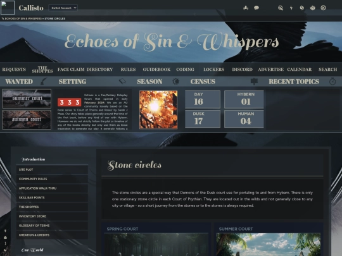Open Lockers in the navigation bar

214,70
